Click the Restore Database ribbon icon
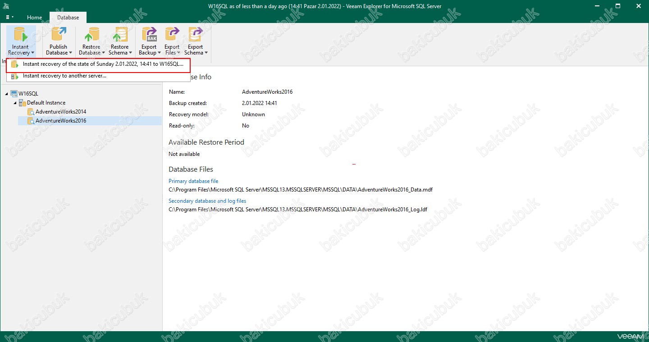The height and width of the screenshot is (342, 649). coord(91,35)
